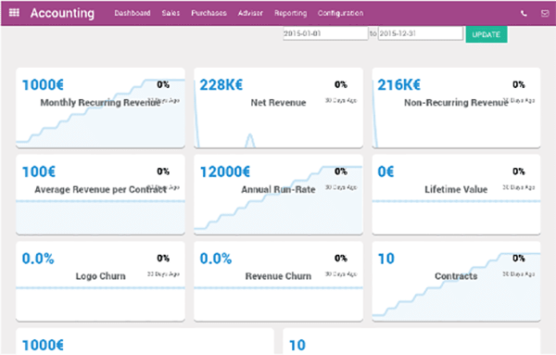Click the 0% change in Net Revenue card
Screen dimensions: 556x355
coord(341,84)
